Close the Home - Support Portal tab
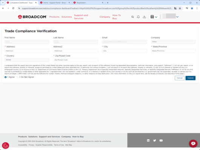 tap(69, 3)
